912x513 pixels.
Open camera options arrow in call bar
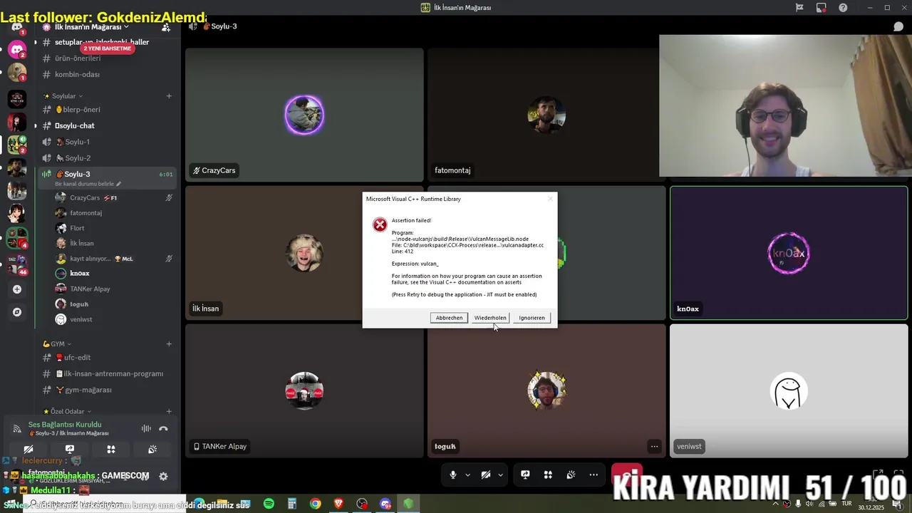pyautogui.click(x=500, y=475)
